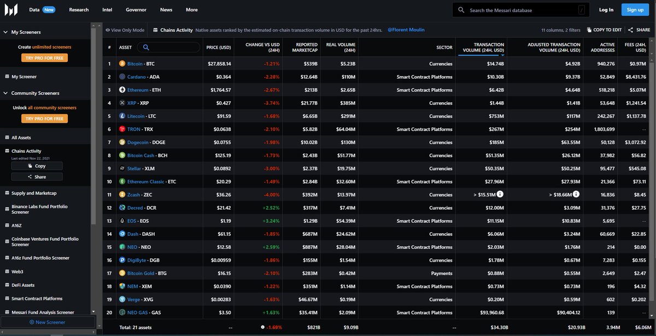Screen dimensions: 656x336
Task: Click the Copy button under Chains Activity
Action: tap(37, 166)
